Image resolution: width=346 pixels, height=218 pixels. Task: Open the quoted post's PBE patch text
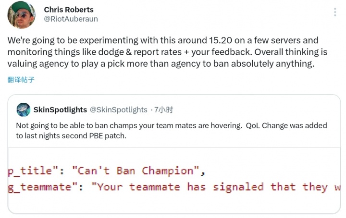click(x=71, y=136)
